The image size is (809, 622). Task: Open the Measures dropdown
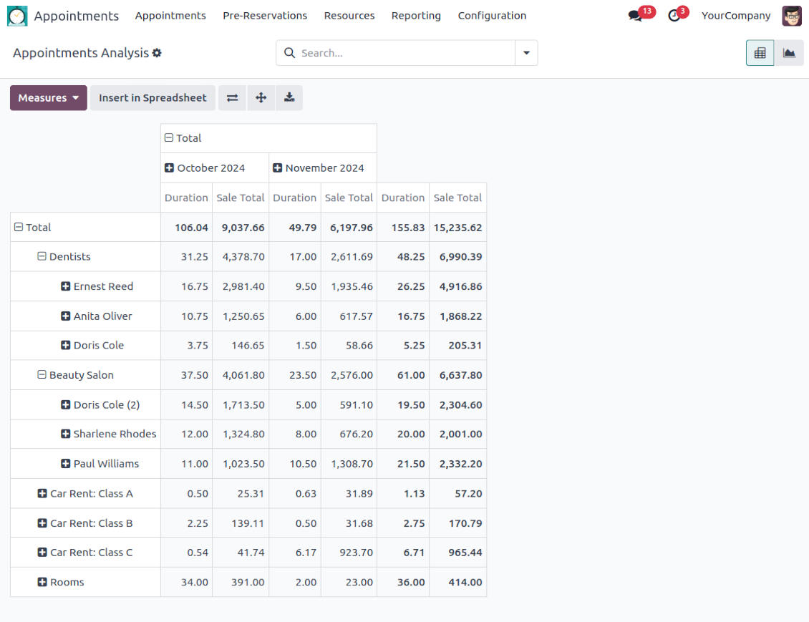[x=49, y=97]
